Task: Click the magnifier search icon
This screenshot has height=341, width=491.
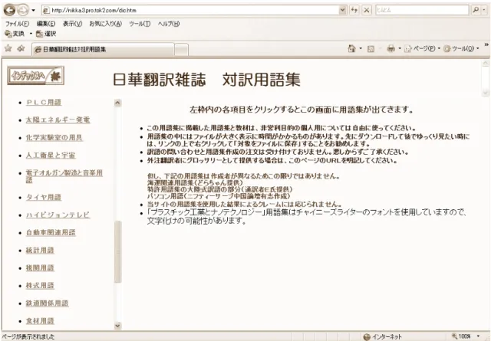Action: pos(476,10)
